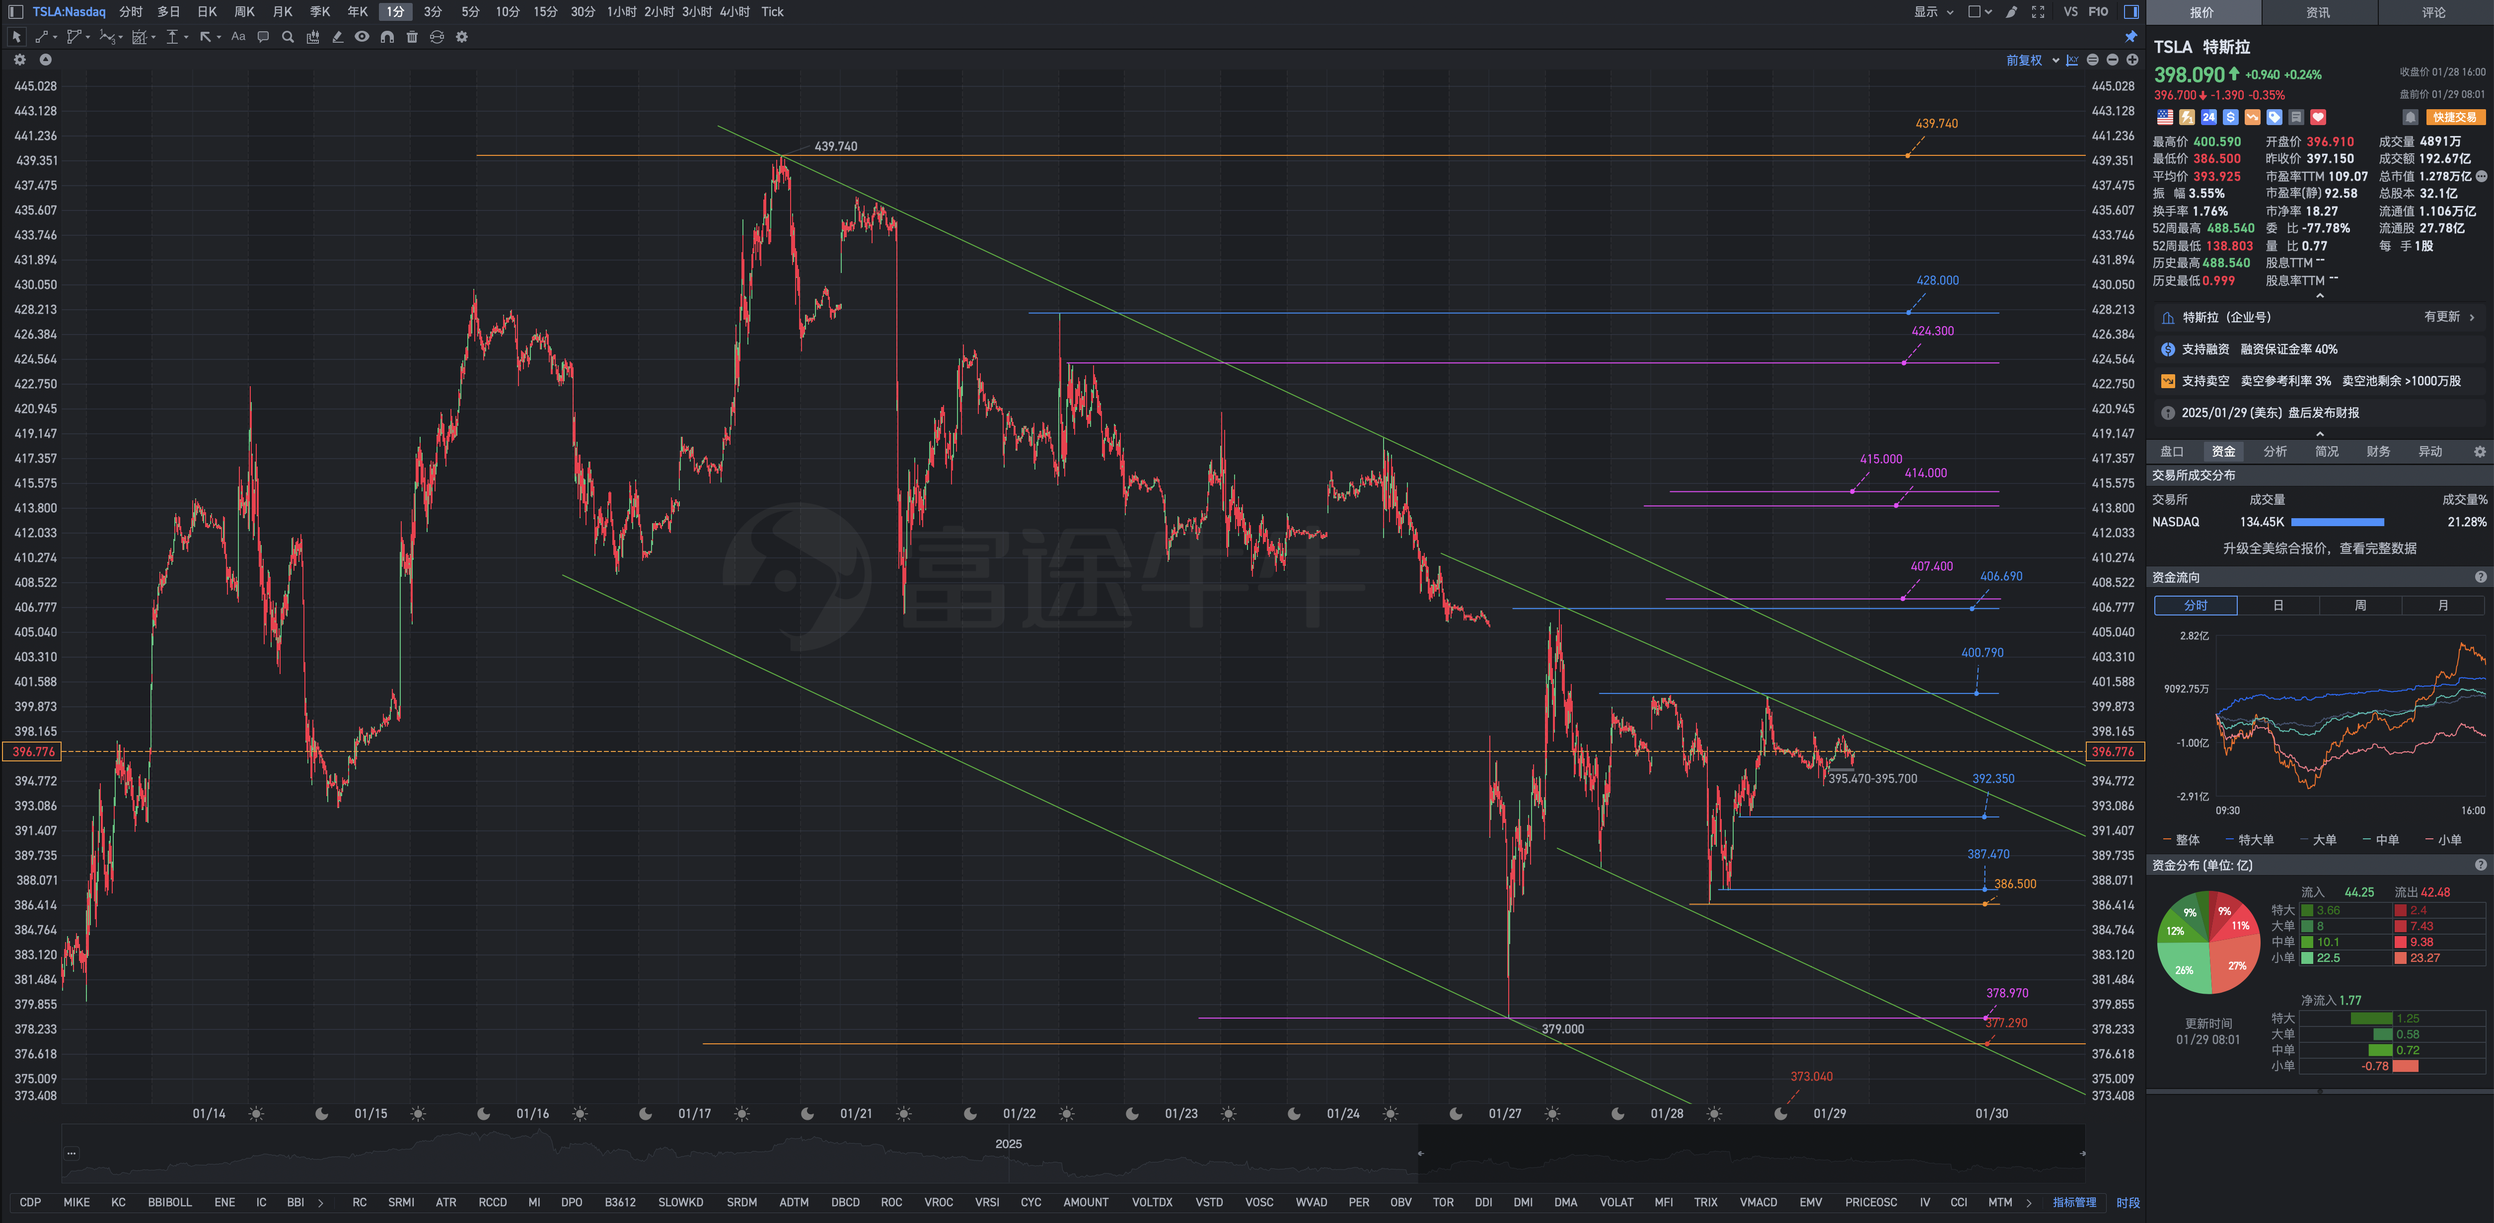
Task: Click the VMACD indicator
Action: [1758, 1203]
